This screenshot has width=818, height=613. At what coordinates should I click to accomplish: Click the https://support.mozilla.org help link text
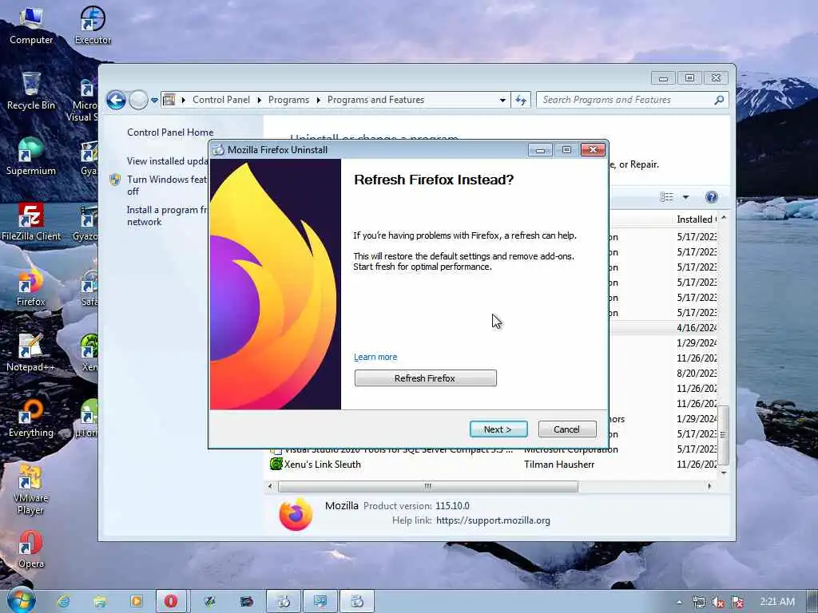pyautogui.click(x=493, y=520)
